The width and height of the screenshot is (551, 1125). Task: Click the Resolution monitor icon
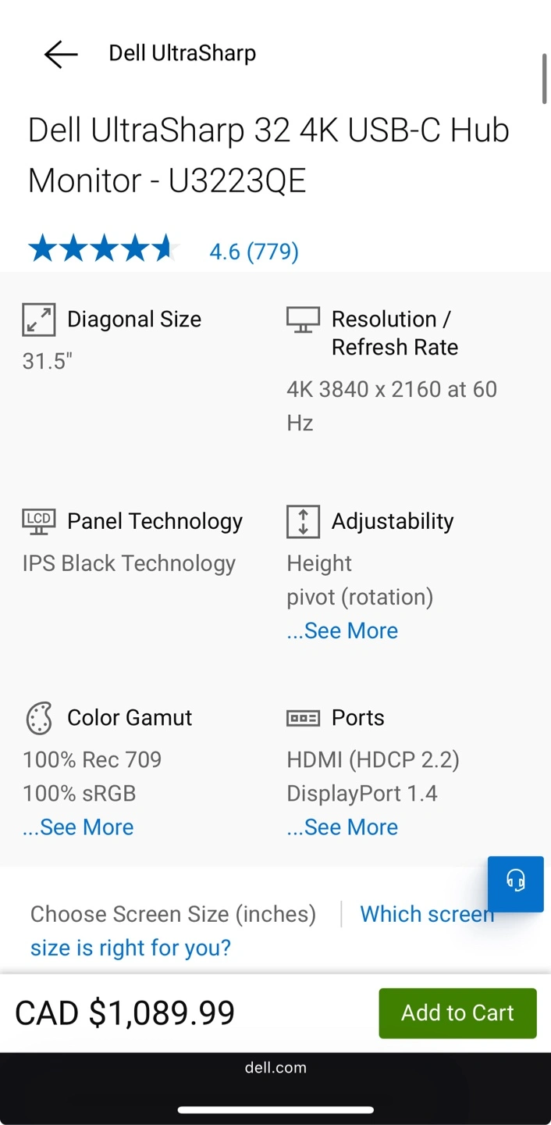tap(303, 320)
